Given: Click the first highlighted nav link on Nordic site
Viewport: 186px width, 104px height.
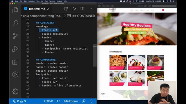Looking at the screenshot, I should tap(132, 10).
